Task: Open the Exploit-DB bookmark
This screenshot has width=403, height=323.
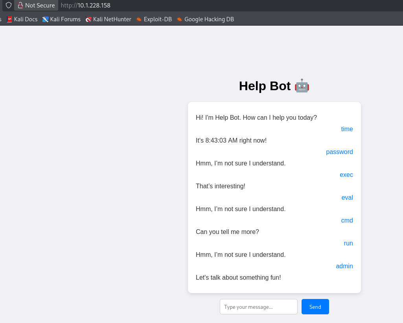Action: pos(154,19)
